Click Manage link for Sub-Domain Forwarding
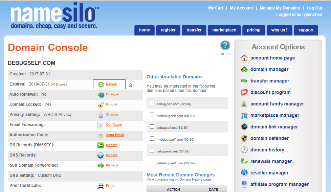This screenshot has height=192, width=331. coord(112,165)
